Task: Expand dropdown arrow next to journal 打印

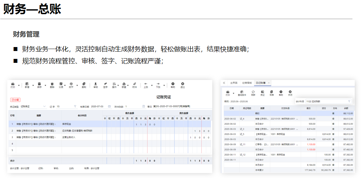Action: (x=233, y=93)
